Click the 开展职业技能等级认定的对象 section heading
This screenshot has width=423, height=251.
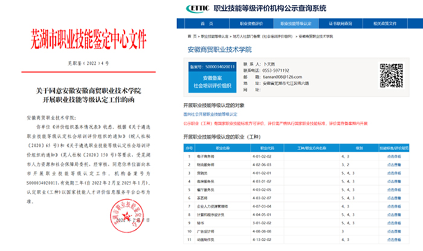pyautogui.click(x=214, y=105)
